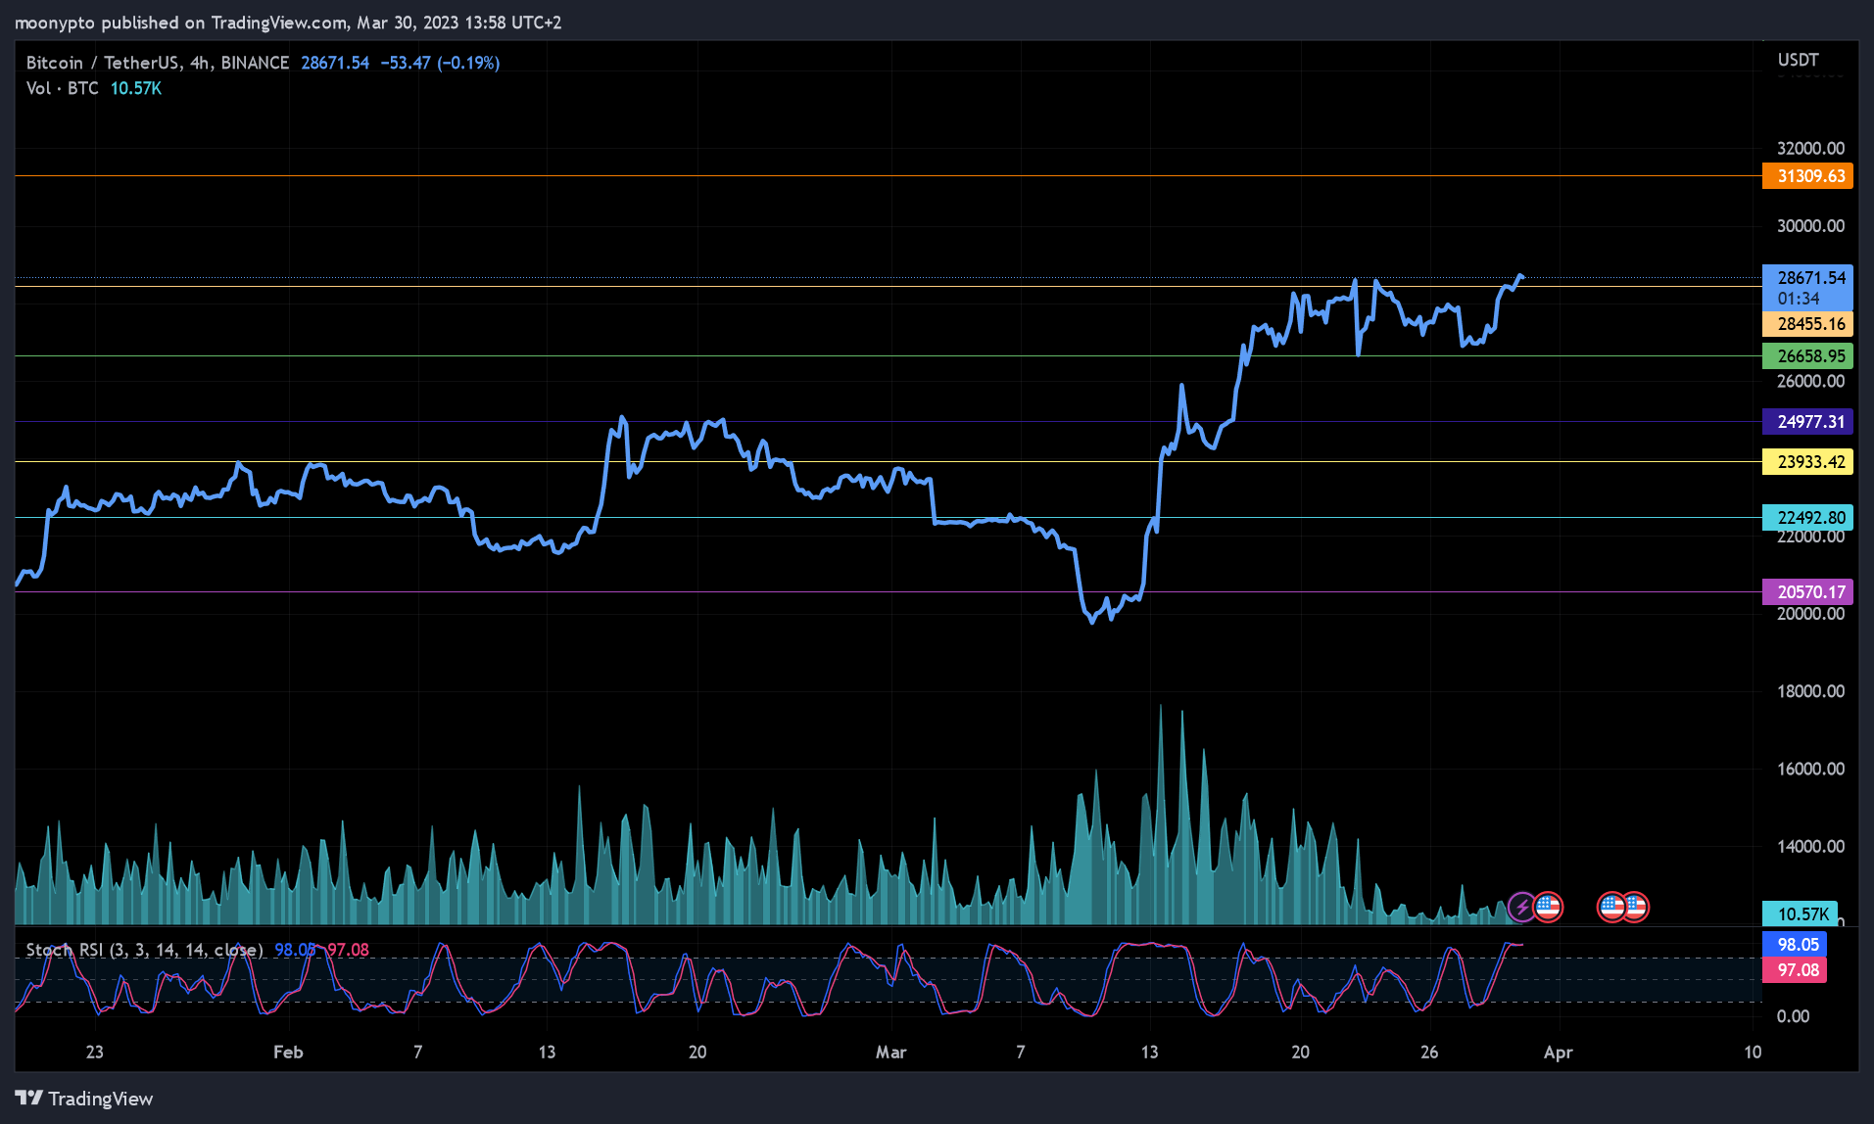The width and height of the screenshot is (1874, 1124).
Task: Click the 14000.00 price axis value
Action: point(1811,847)
